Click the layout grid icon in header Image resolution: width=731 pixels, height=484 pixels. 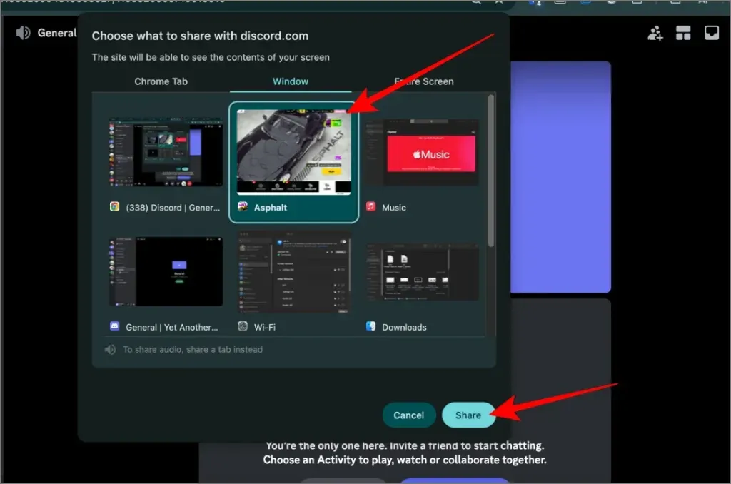click(x=683, y=33)
